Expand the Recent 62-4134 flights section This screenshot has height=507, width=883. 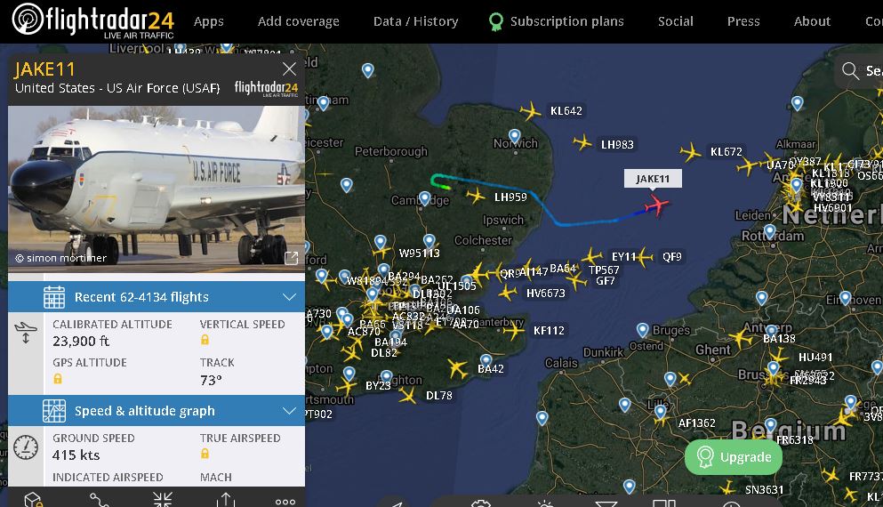click(157, 297)
